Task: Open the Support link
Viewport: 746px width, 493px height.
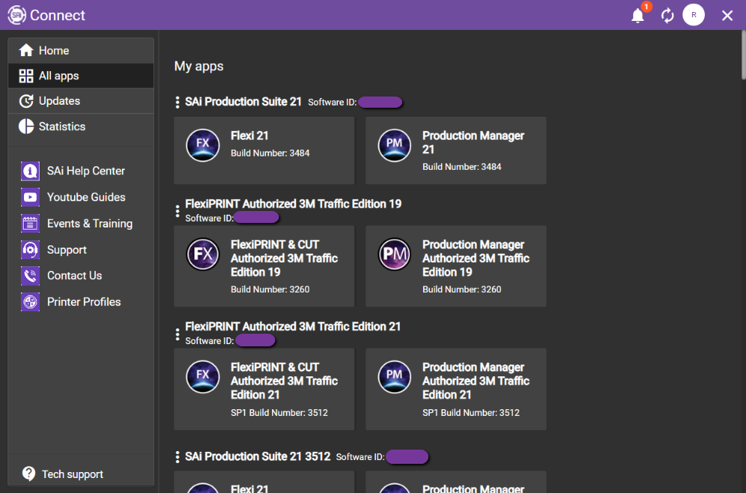Action: (x=67, y=250)
